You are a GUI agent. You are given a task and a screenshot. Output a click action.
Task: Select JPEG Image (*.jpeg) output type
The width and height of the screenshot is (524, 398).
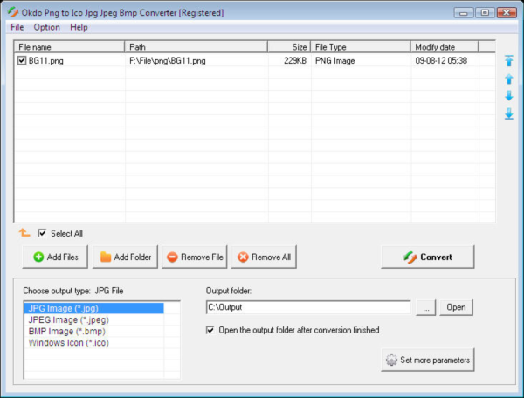tap(94, 319)
